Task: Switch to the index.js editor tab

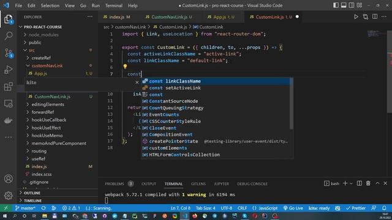Action: click(x=117, y=16)
